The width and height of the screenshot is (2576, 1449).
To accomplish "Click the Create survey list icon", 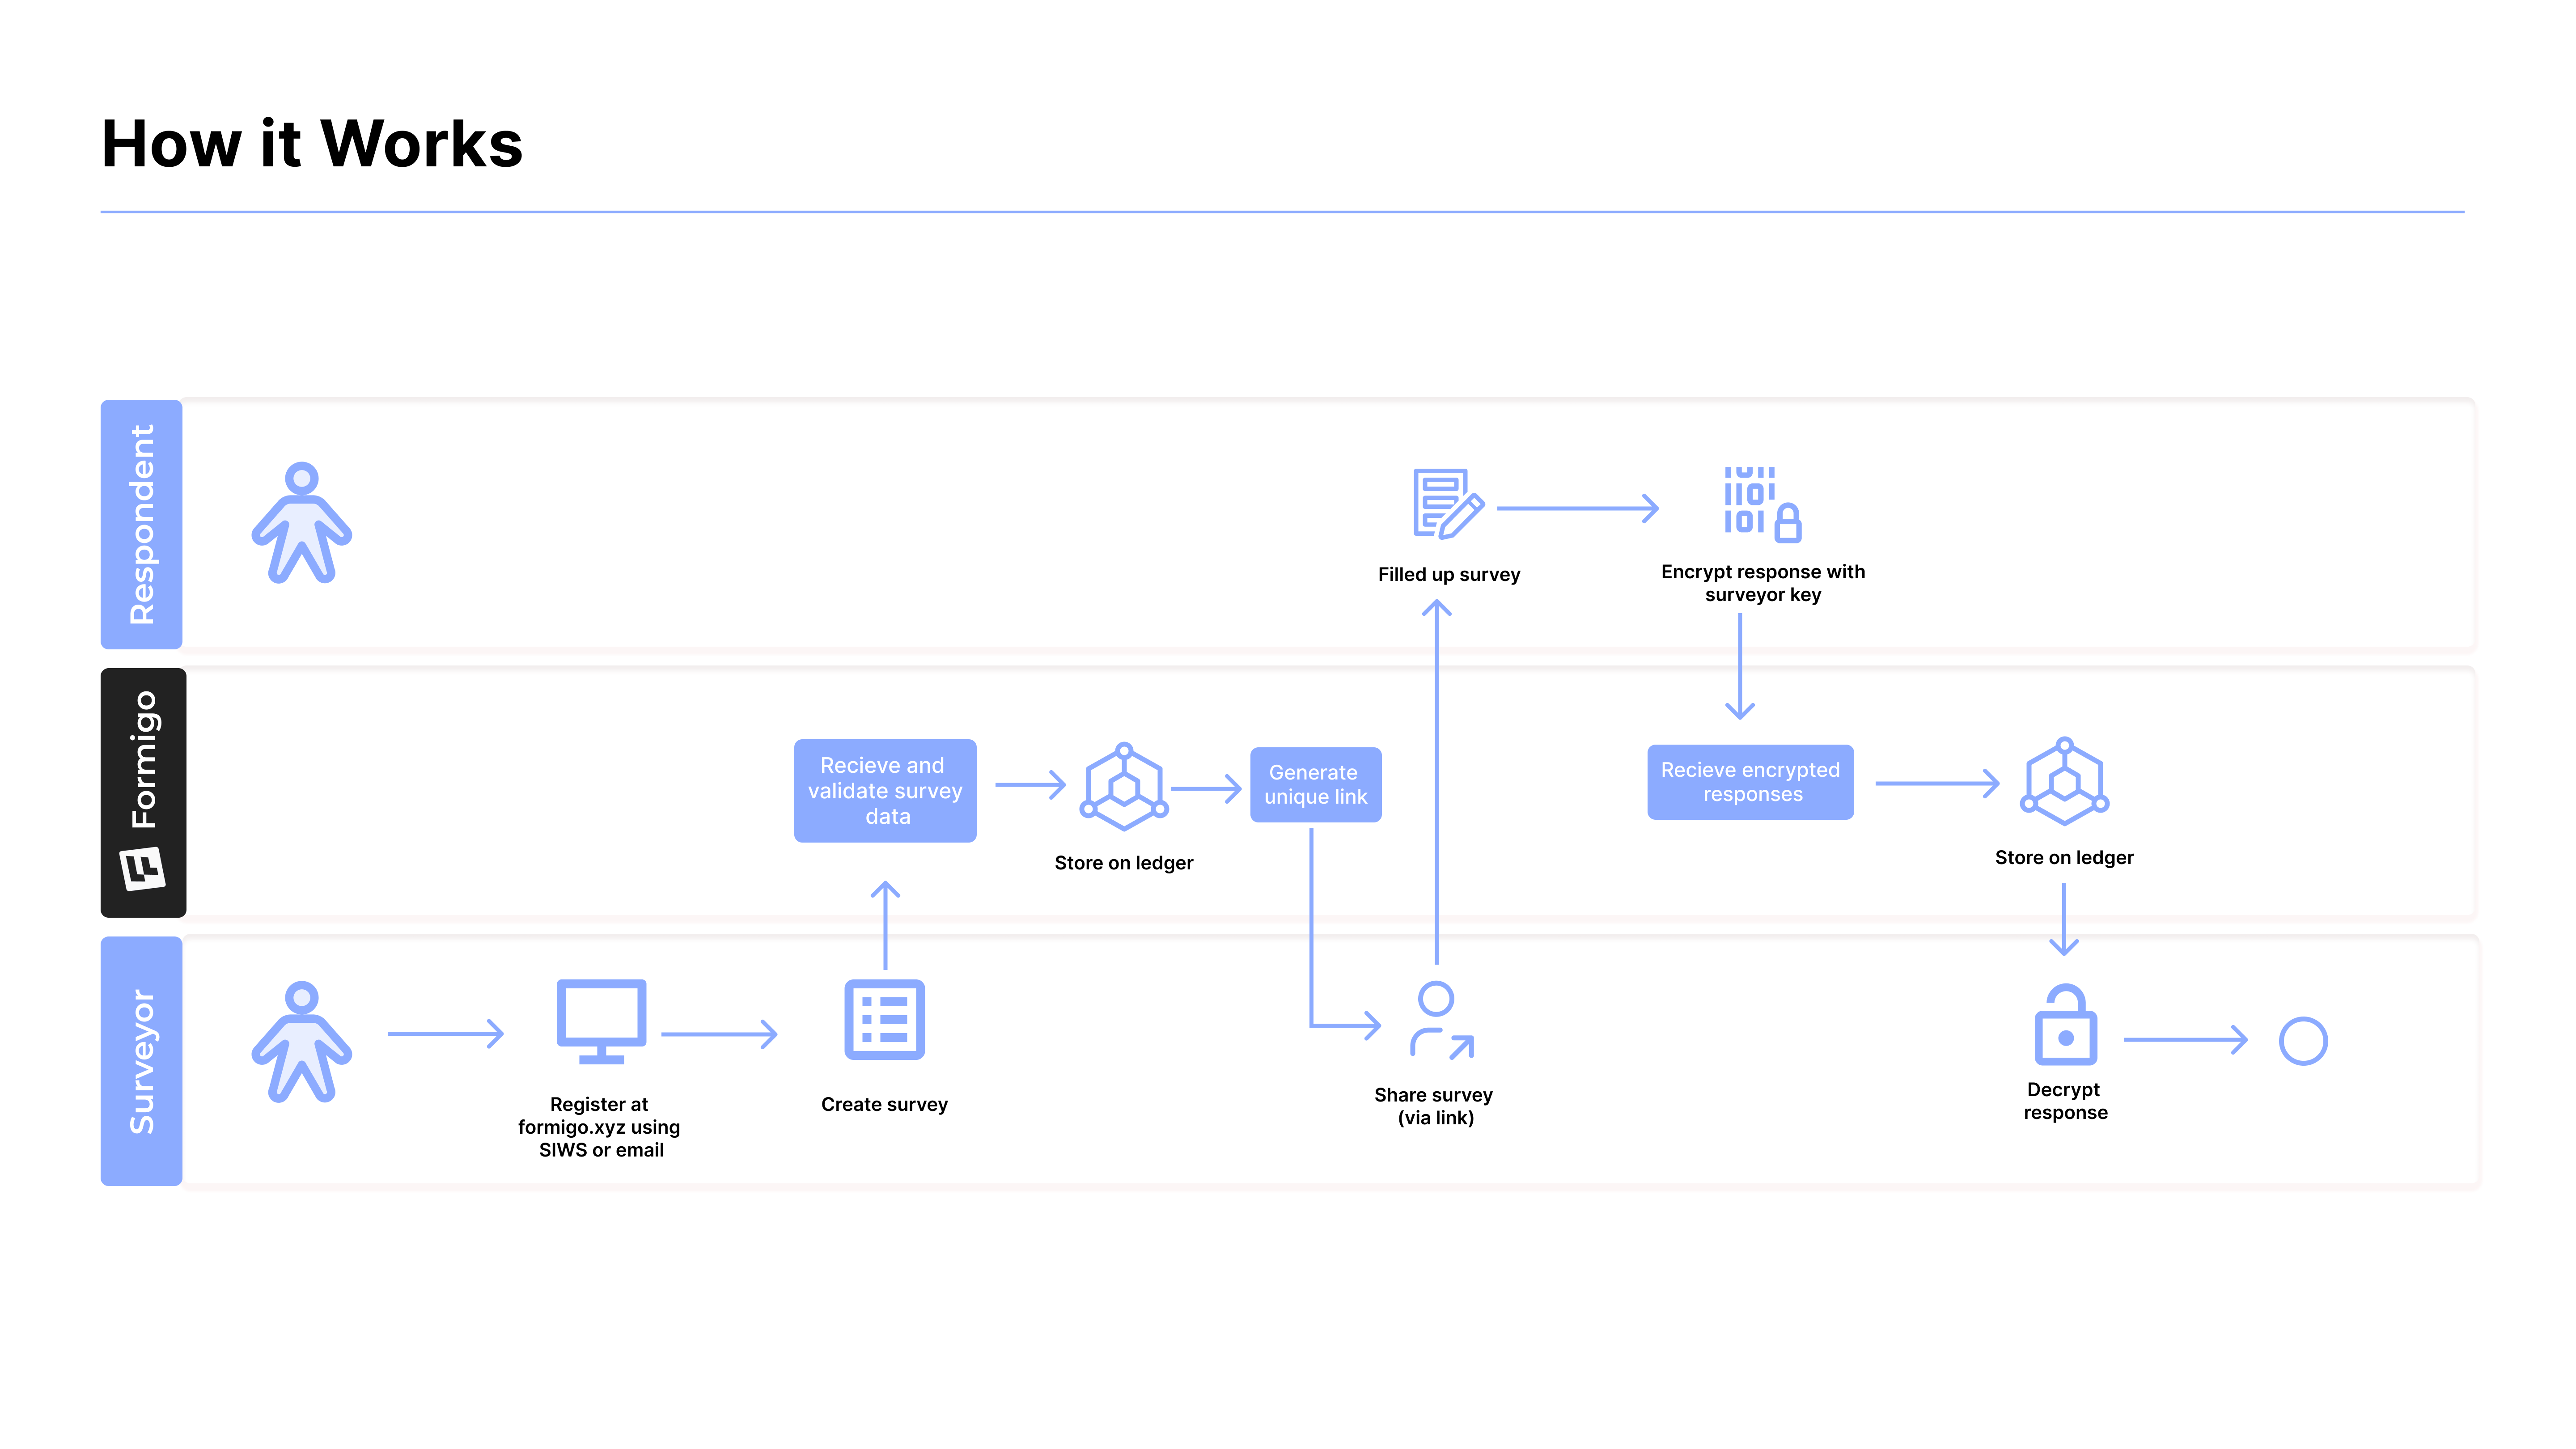I will (884, 1019).
